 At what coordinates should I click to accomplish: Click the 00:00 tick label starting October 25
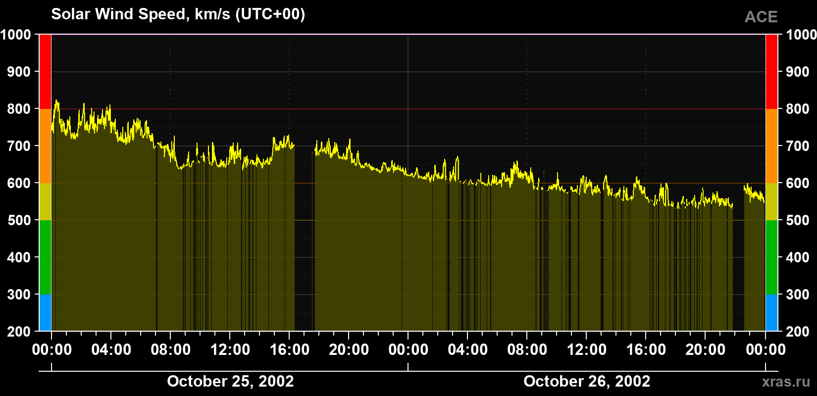(51, 350)
